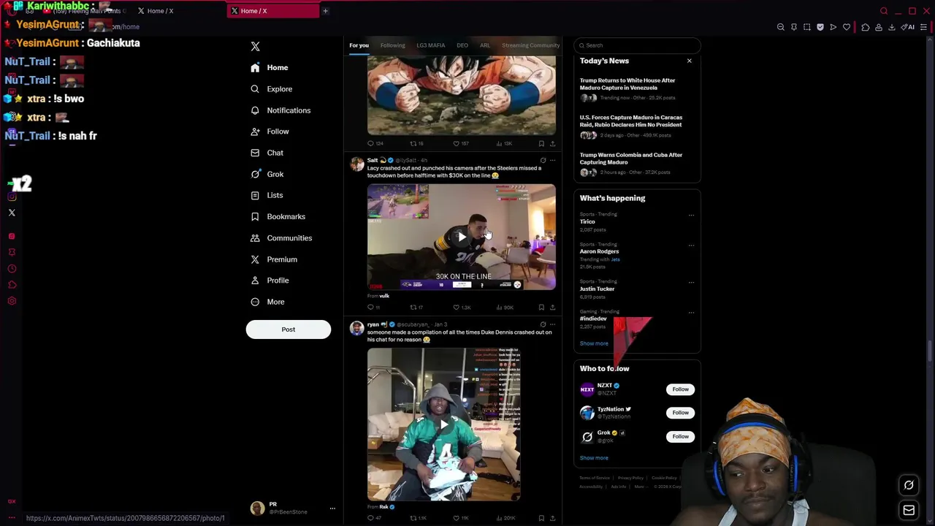
Task: Play the Duke Dennis compilation video
Action: (443, 424)
